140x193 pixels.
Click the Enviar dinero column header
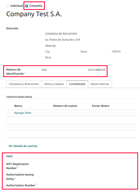(101, 106)
